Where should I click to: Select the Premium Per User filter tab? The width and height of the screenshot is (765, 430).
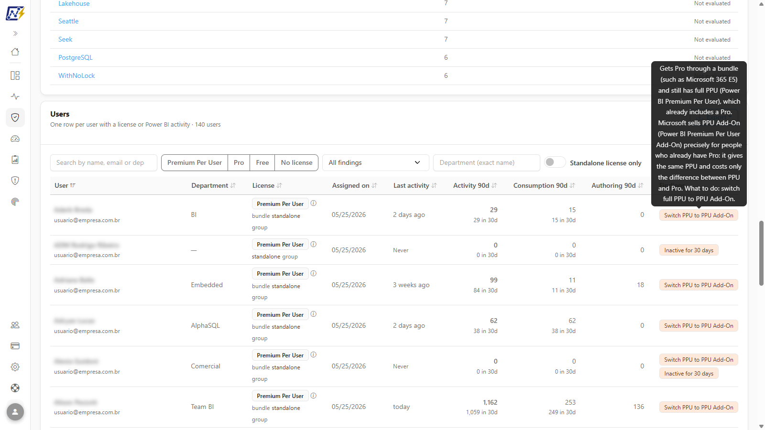(x=195, y=162)
